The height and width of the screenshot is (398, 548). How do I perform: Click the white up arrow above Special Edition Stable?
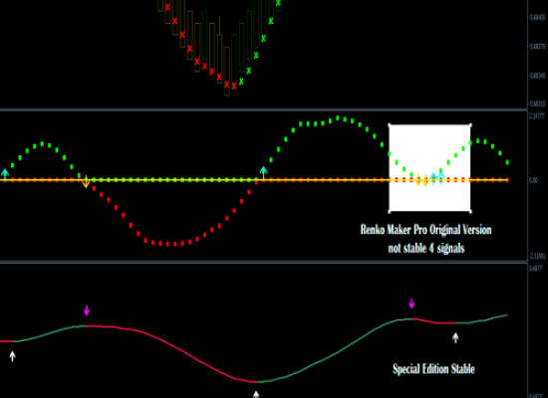455,338
